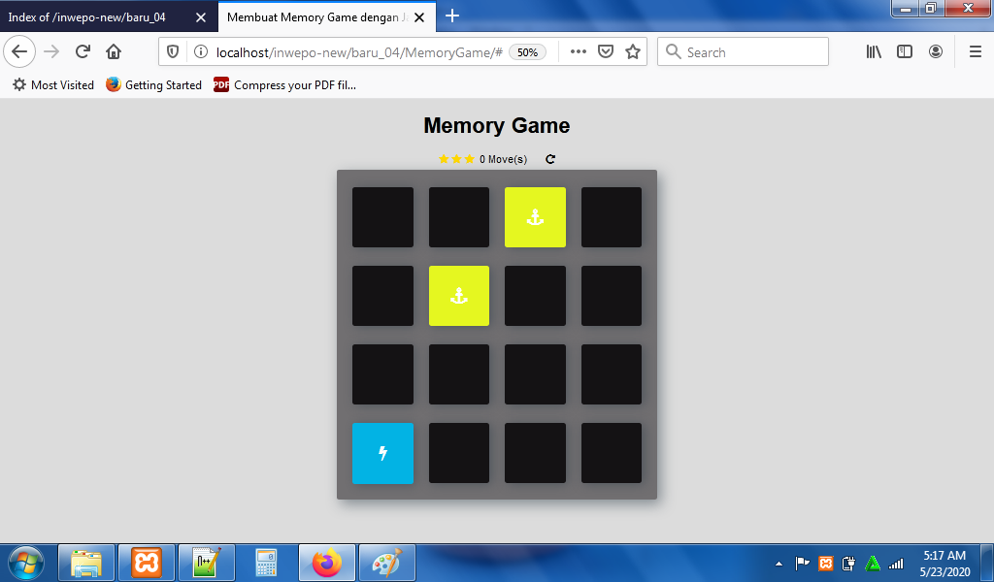Flip the last dark card in bottom row
Image resolution: width=994 pixels, height=582 pixels.
pos(612,453)
